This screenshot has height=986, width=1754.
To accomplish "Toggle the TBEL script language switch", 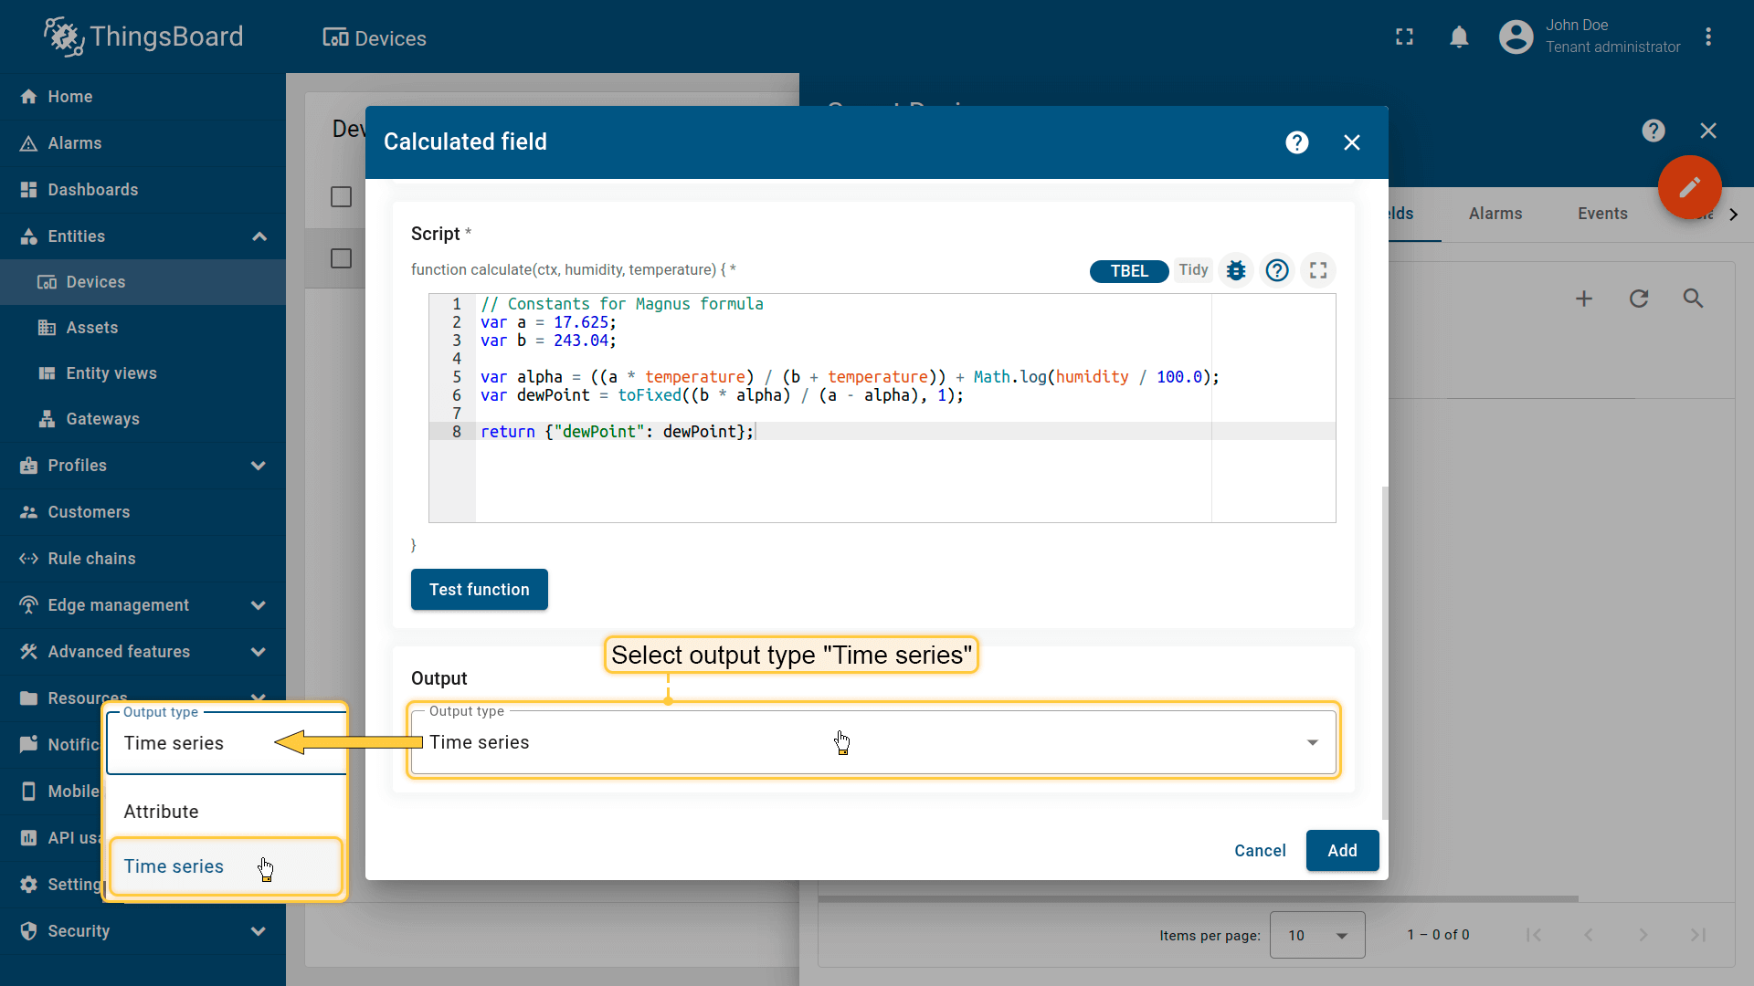I will [1129, 271].
